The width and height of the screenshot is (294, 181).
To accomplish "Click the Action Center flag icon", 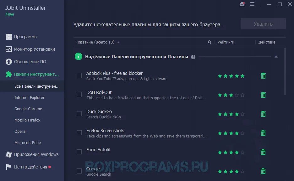I will click(8, 167).
